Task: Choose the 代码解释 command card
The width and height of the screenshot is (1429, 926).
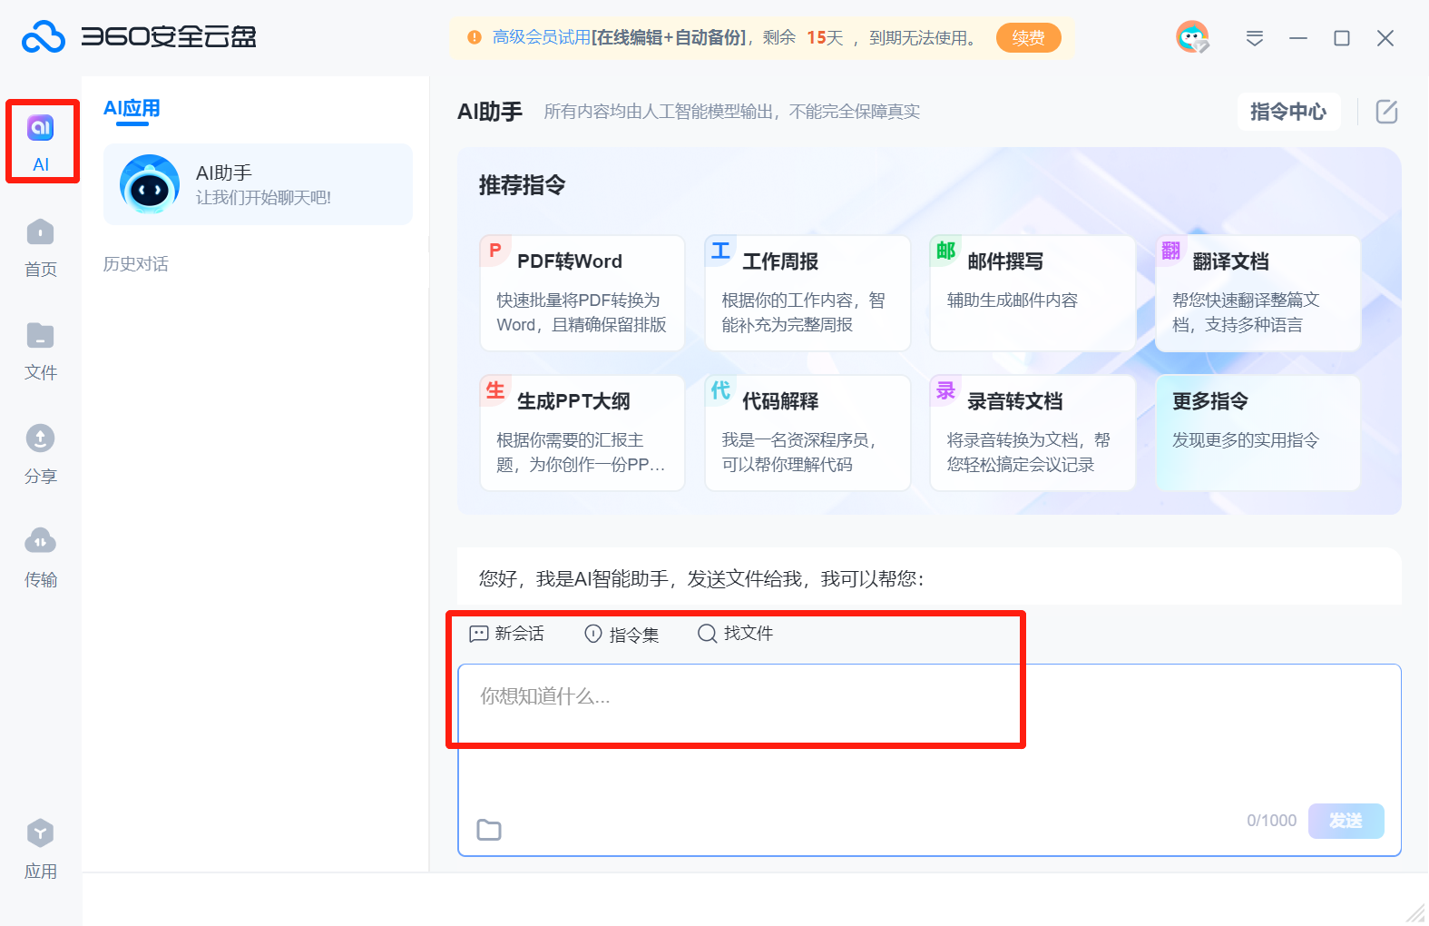Action: [x=807, y=433]
